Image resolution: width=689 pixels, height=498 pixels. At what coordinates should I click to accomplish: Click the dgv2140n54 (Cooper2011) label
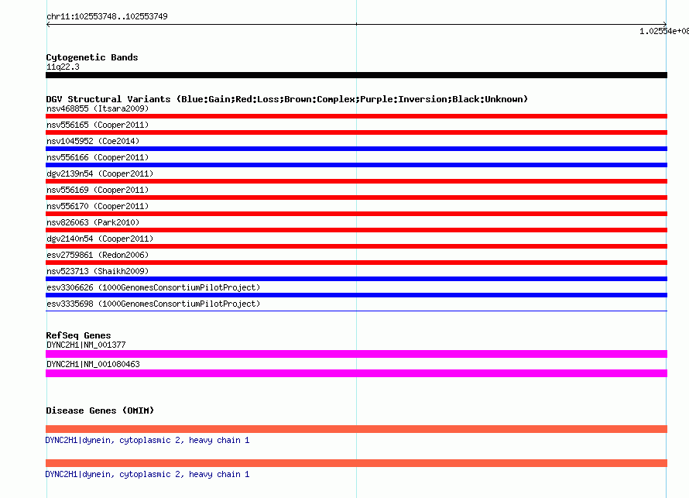point(100,239)
